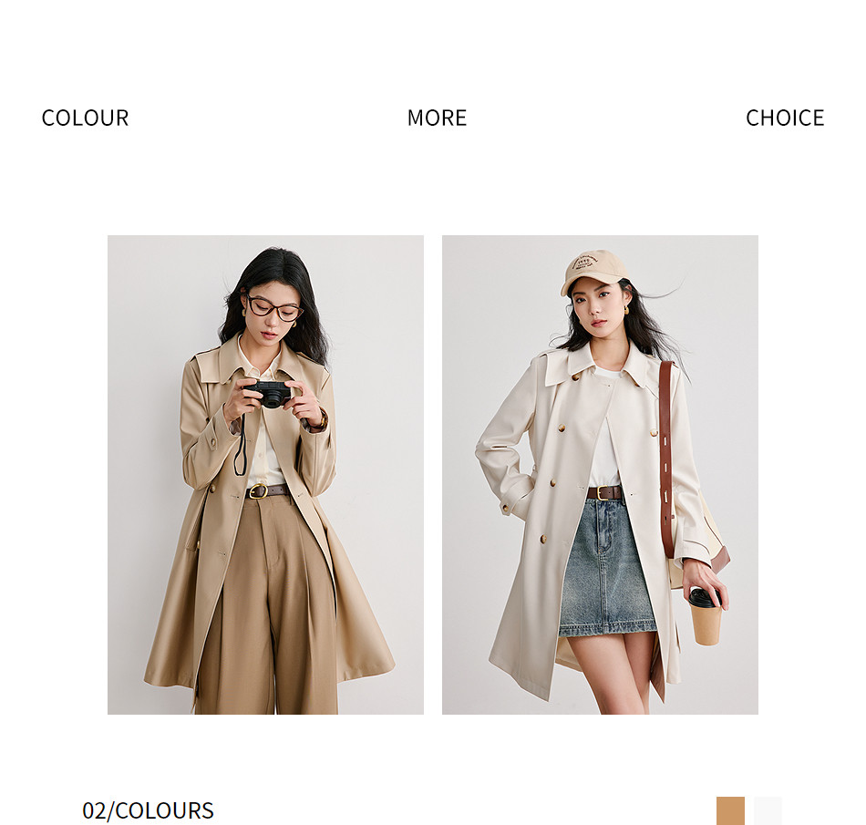This screenshot has width=866, height=825.
Task: Open the cream trench coat photo
Action: tap(600, 474)
